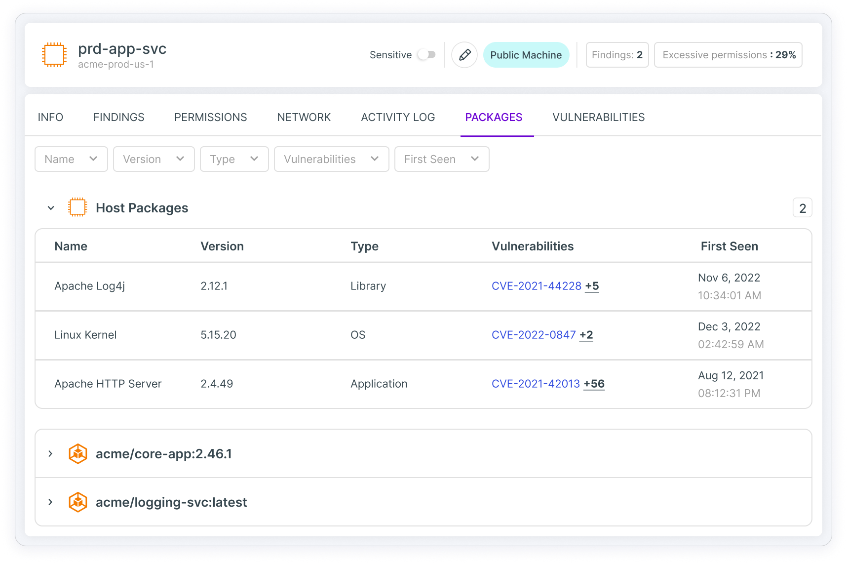
Task: Click the Excessive permissions 29% indicator
Action: [728, 55]
